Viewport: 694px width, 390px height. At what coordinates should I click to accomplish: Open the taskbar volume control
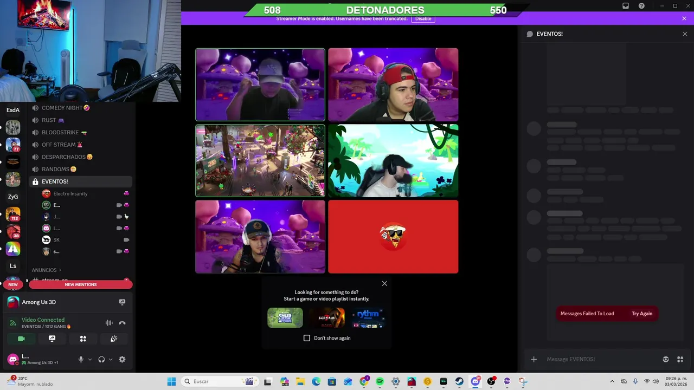click(657, 381)
